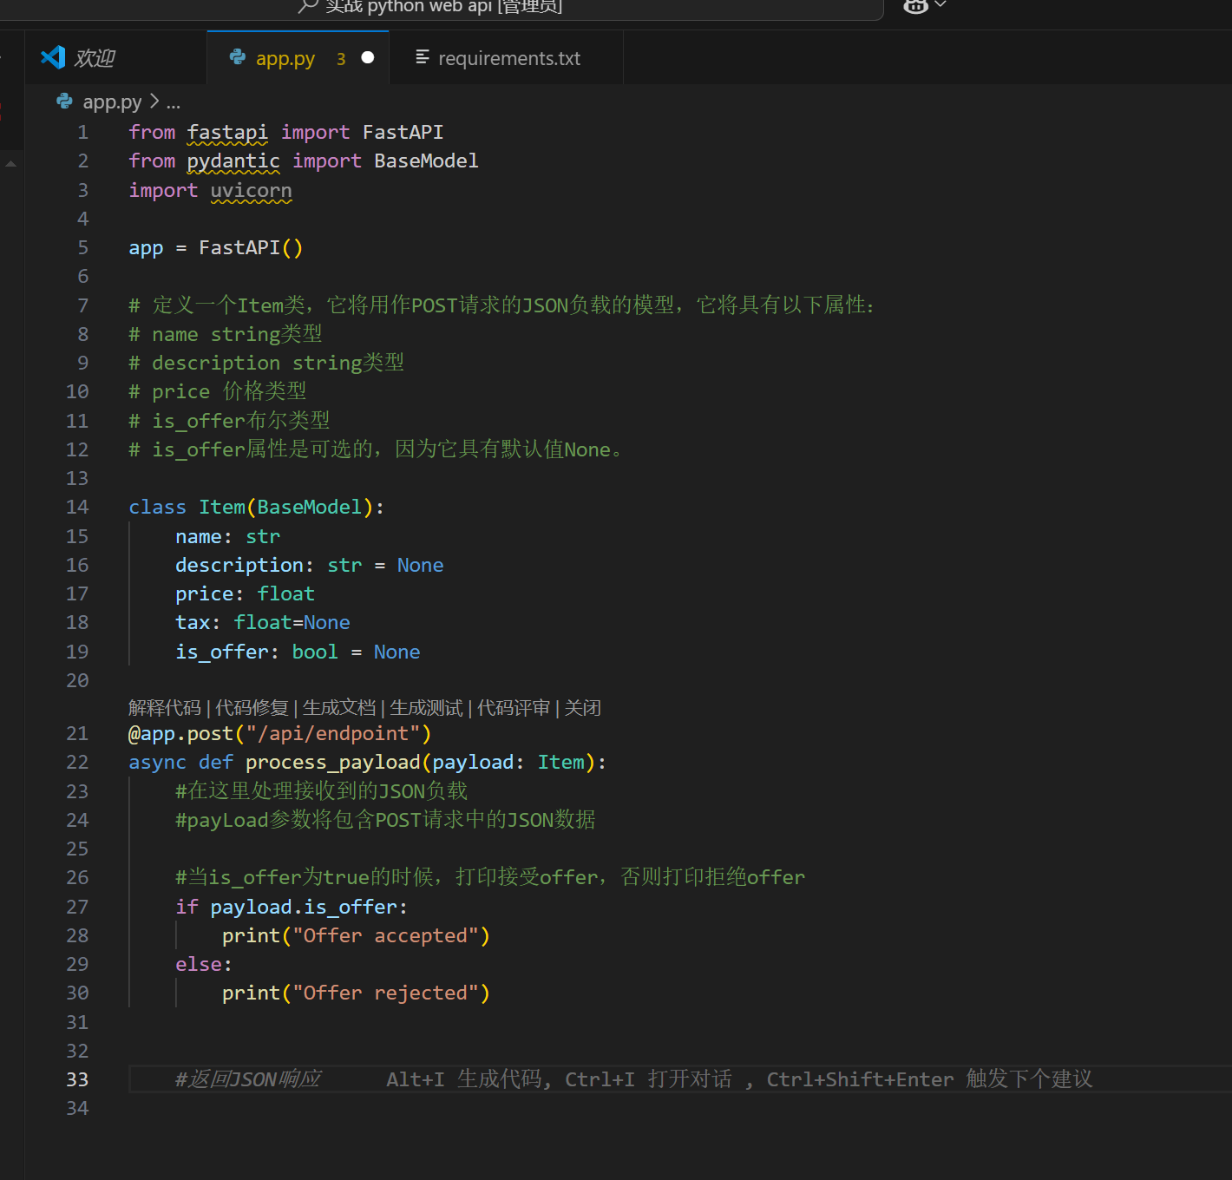Image resolution: width=1232 pixels, height=1180 pixels.
Task: Click the Python icon in the breadcrumb
Action: point(64,102)
